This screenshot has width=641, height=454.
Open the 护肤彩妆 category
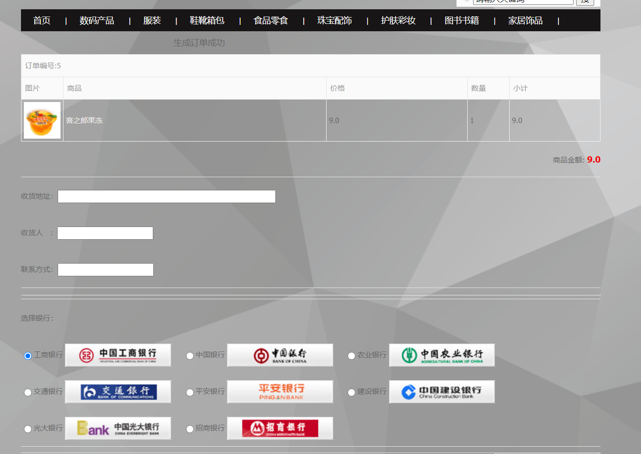(398, 21)
